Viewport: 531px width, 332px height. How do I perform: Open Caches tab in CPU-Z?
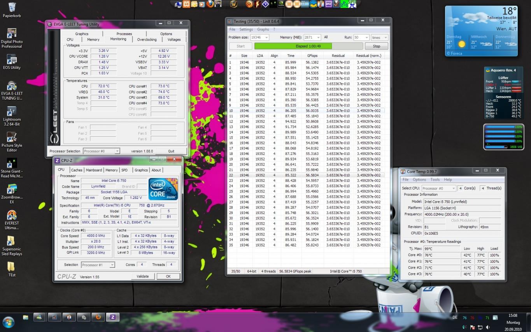coord(77,170)
